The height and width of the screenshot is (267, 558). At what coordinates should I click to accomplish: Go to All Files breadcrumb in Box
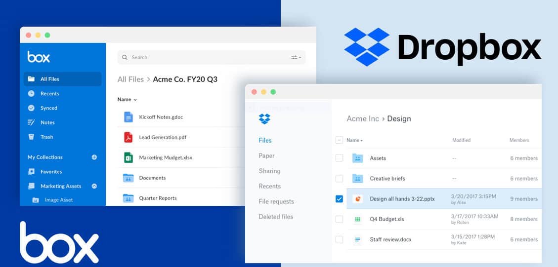point(130,79)
